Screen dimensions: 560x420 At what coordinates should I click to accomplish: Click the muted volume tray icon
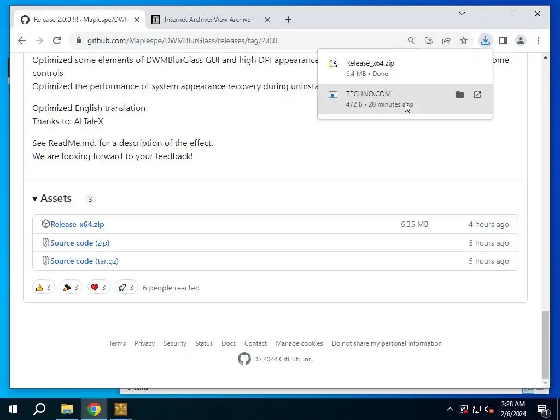tap(489, 409)
